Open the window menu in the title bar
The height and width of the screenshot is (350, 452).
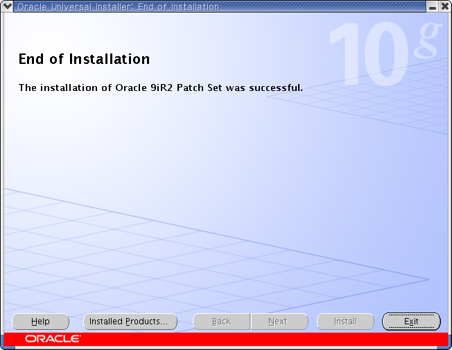pyautogui.click(x=7, y=6)
